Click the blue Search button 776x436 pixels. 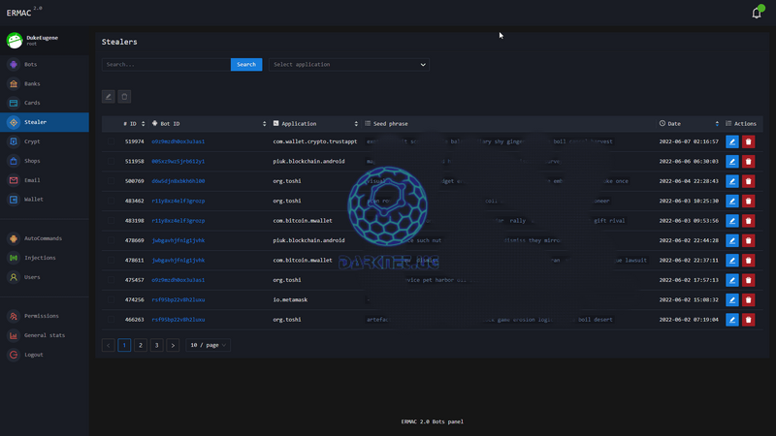246,64
